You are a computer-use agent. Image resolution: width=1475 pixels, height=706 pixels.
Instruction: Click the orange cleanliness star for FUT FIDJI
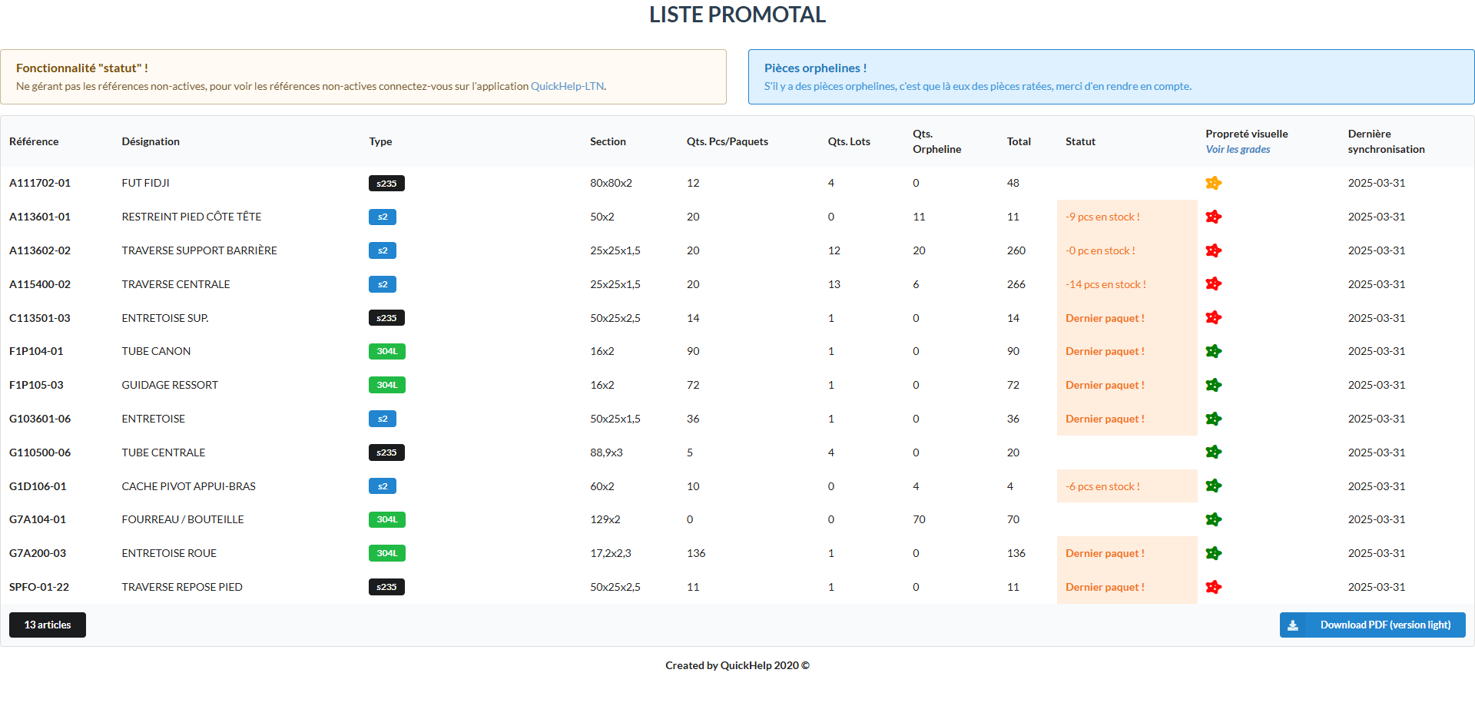point(1214,183)
